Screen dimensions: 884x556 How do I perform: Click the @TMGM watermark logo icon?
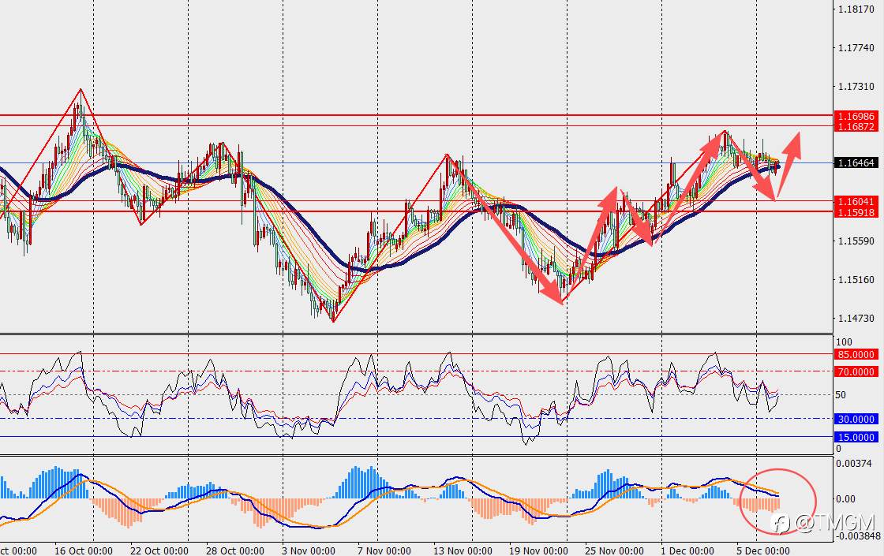(x=781, y=524)
